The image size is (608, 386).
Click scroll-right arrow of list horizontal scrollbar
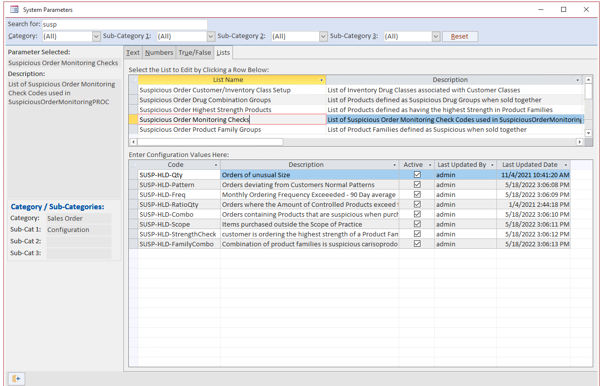579,142
